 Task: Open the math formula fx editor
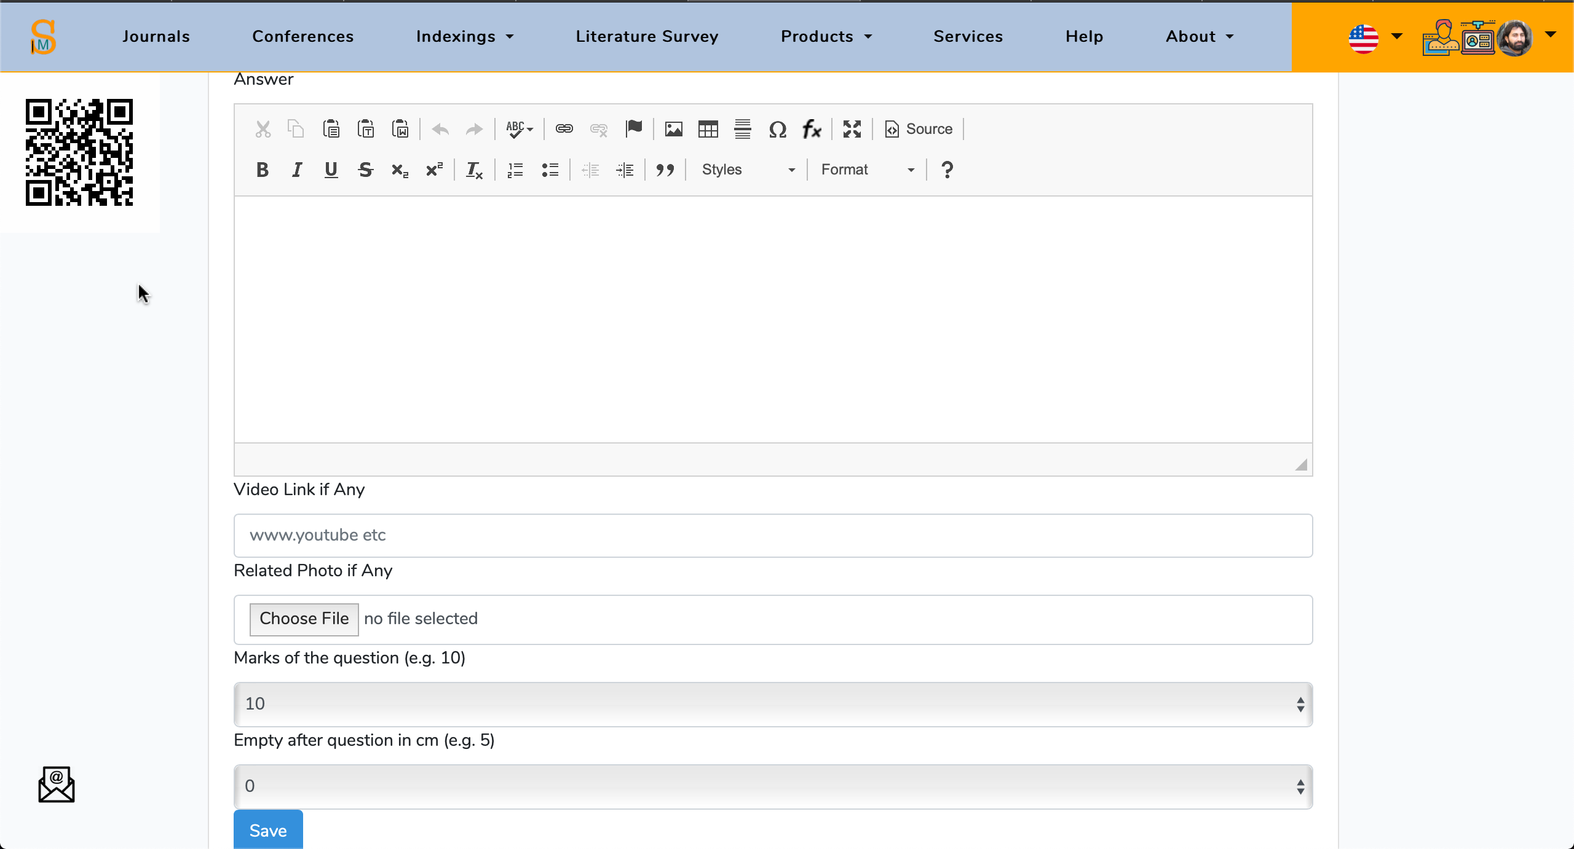[812, 129]
